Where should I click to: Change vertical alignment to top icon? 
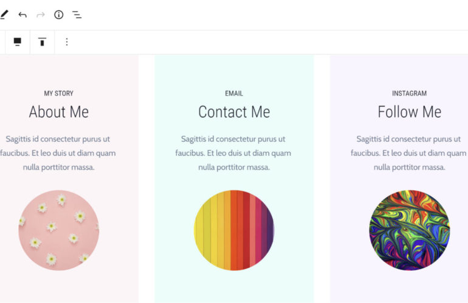tap(42, 42)
